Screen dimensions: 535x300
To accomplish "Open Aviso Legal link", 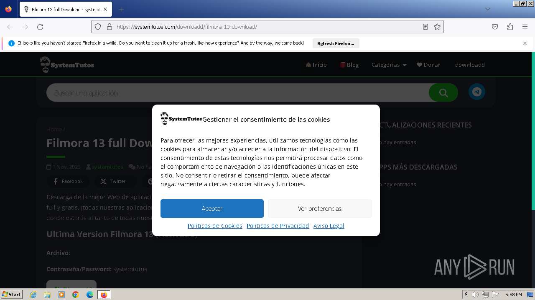I will pyautogui.click(x=329, y=226).
